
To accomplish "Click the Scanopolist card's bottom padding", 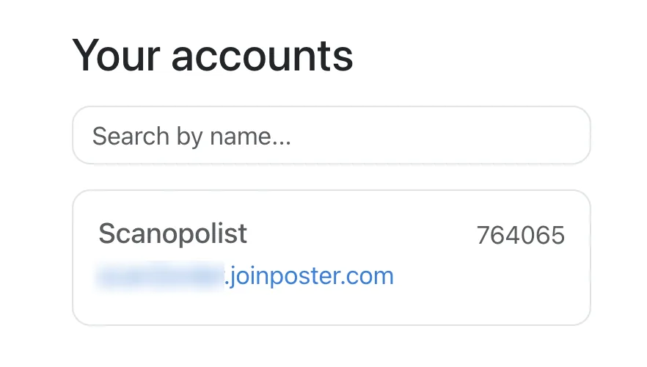I will point(332,309).
